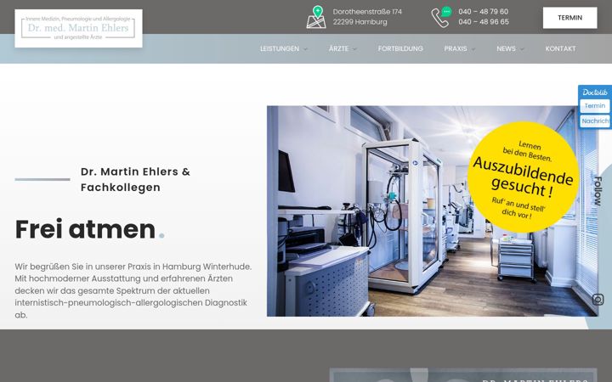Click the Follow label on right edge
This screenshot has width=612, height=382.
598,191
